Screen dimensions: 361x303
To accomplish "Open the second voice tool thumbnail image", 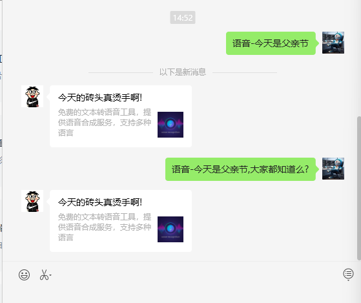I will coord(170,229).
